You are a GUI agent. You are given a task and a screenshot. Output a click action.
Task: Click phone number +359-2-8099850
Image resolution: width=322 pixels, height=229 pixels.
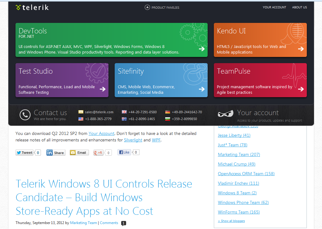(184, 119)
